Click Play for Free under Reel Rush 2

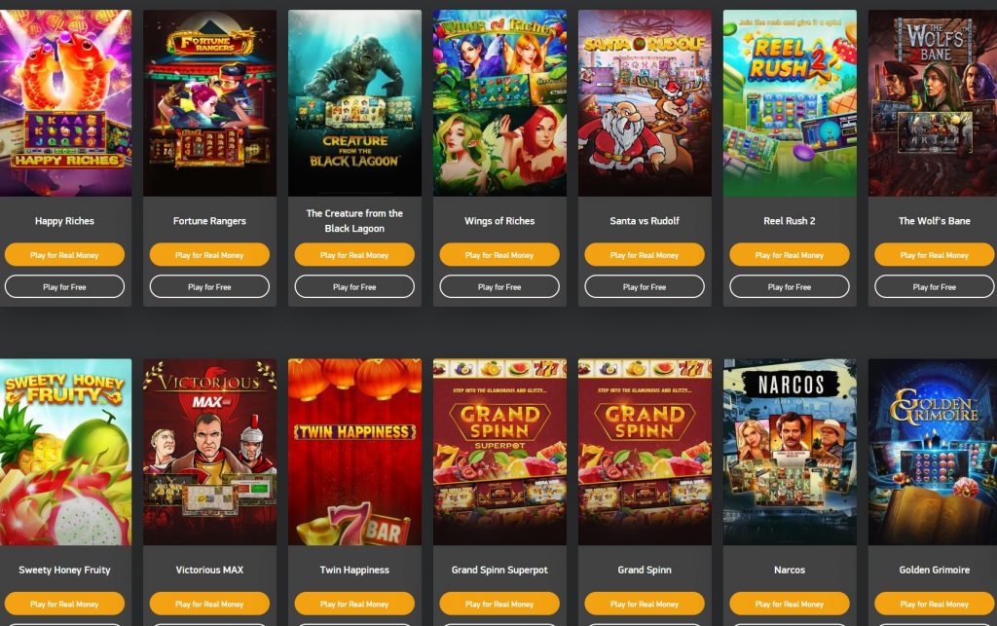tap(790, 286)
